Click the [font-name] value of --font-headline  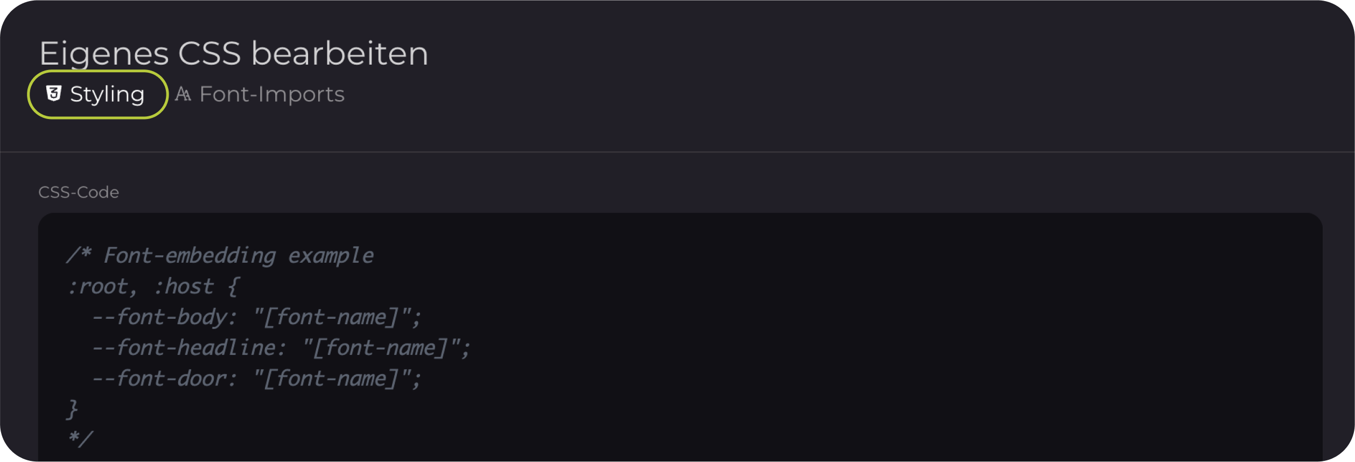click(x=380, y=348)
